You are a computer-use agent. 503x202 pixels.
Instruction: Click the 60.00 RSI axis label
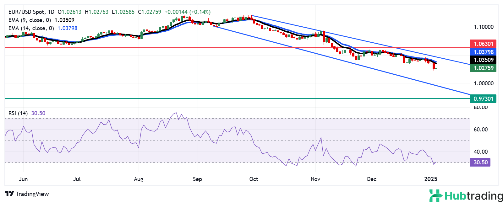(x=480, y=130)
